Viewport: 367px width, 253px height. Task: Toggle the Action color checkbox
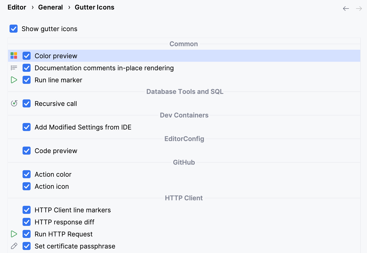tap(27, 174)
